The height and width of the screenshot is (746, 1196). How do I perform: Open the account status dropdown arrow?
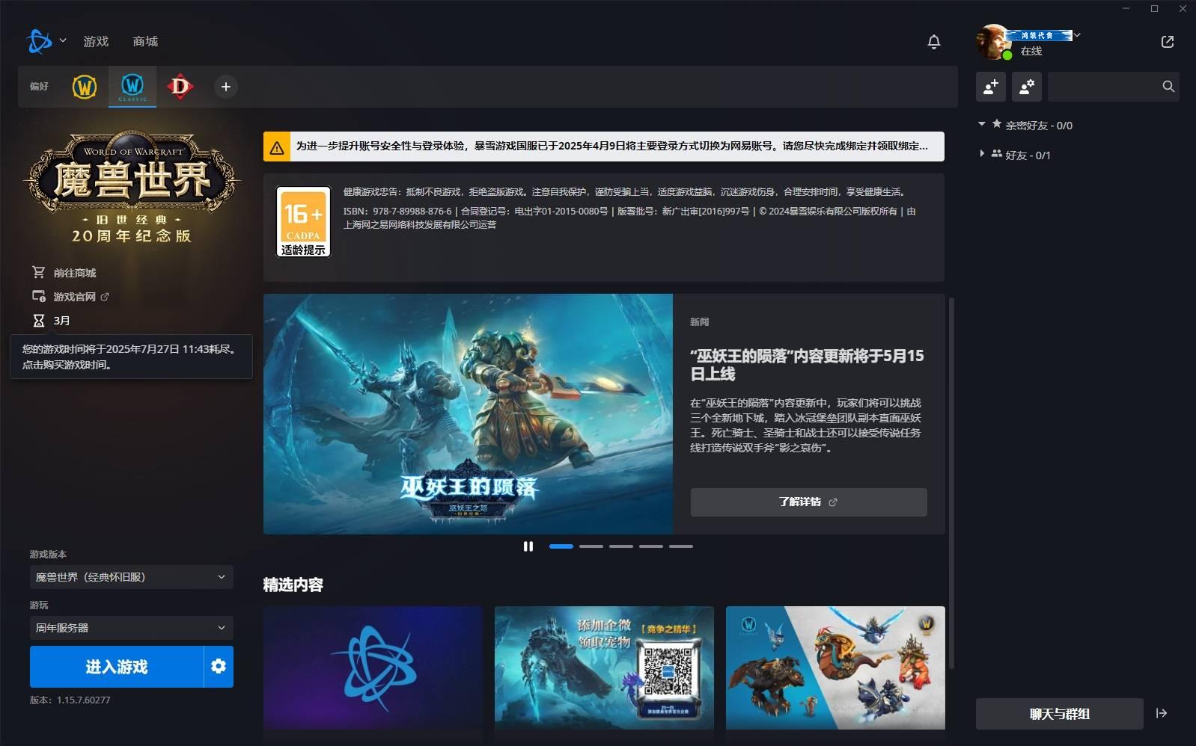[x=1077, y=35]
